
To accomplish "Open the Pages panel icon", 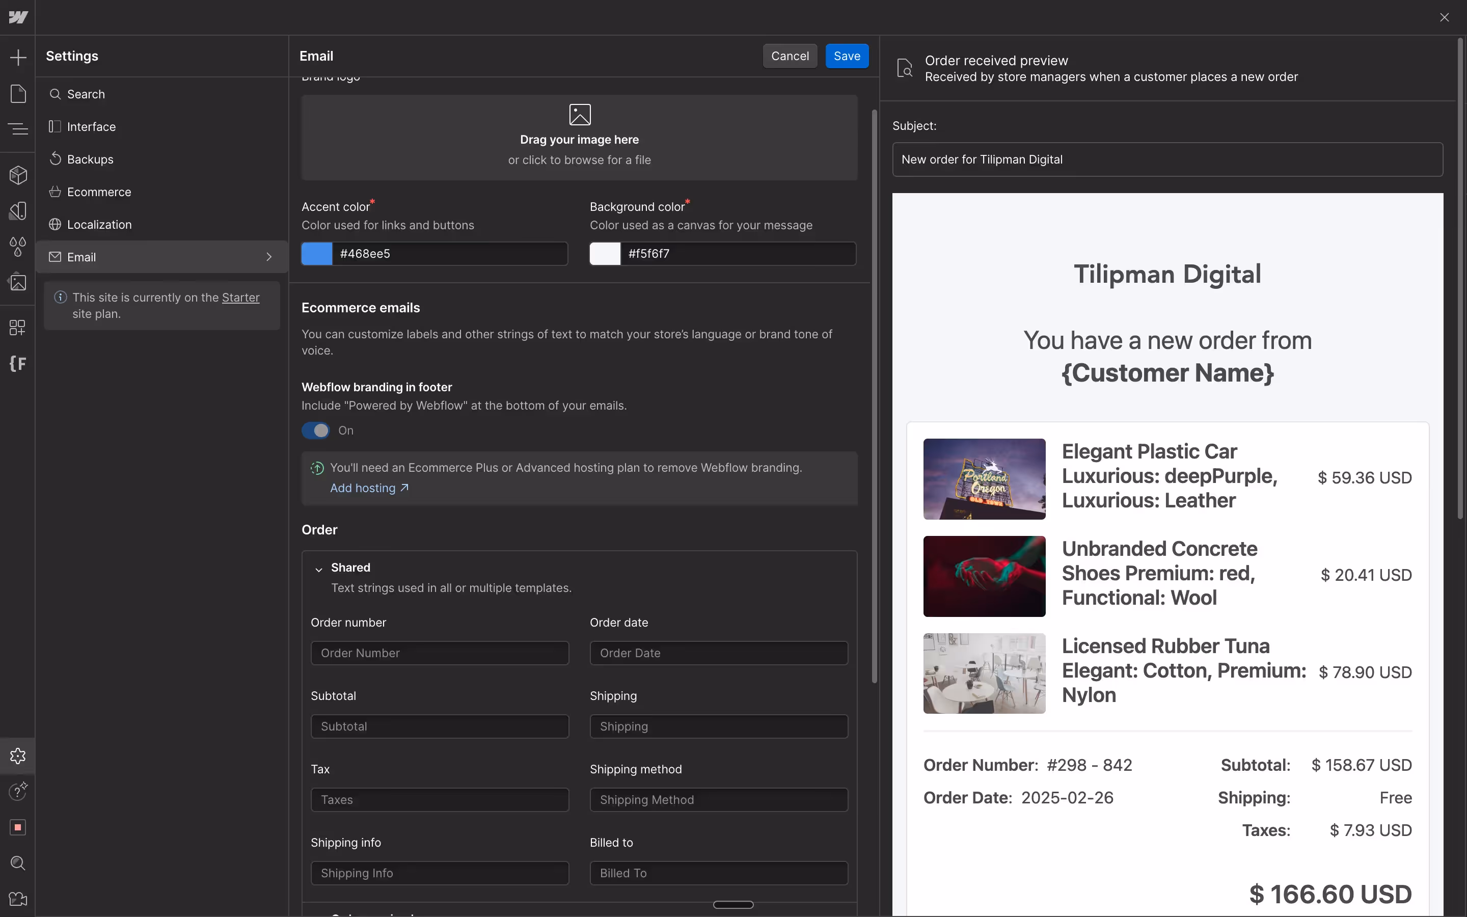I will point(18,94).
